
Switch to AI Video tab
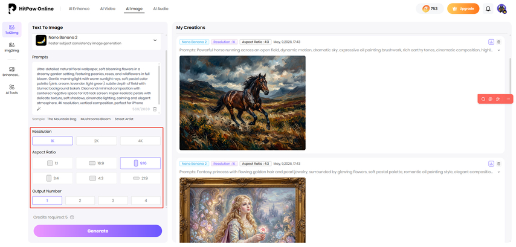[x=108, y=9]
